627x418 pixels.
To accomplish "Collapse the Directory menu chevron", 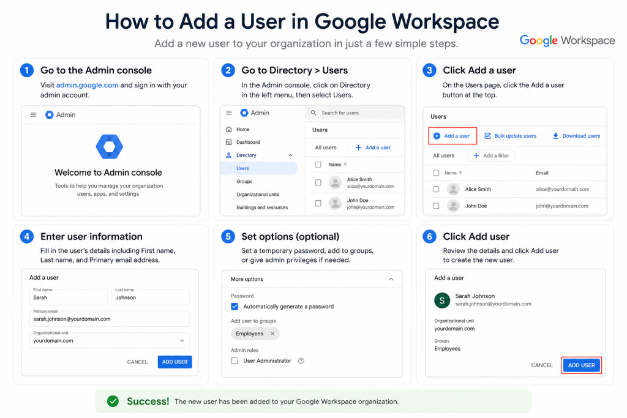I will tap(290, 155).
